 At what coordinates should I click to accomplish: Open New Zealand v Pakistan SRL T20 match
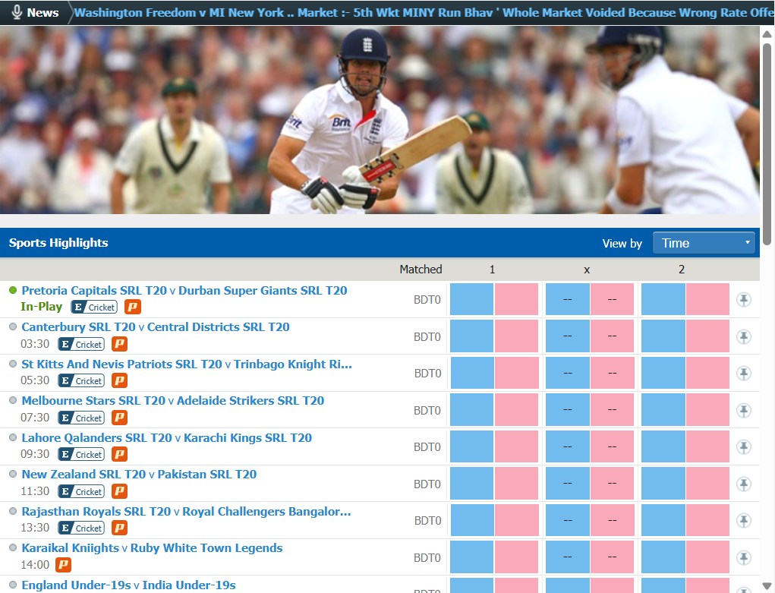139,475
